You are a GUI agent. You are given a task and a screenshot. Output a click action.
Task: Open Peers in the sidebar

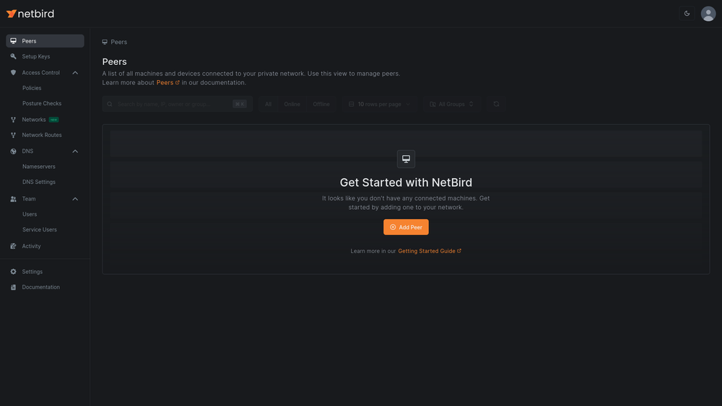pyautogui.click(x=45, y=41)
